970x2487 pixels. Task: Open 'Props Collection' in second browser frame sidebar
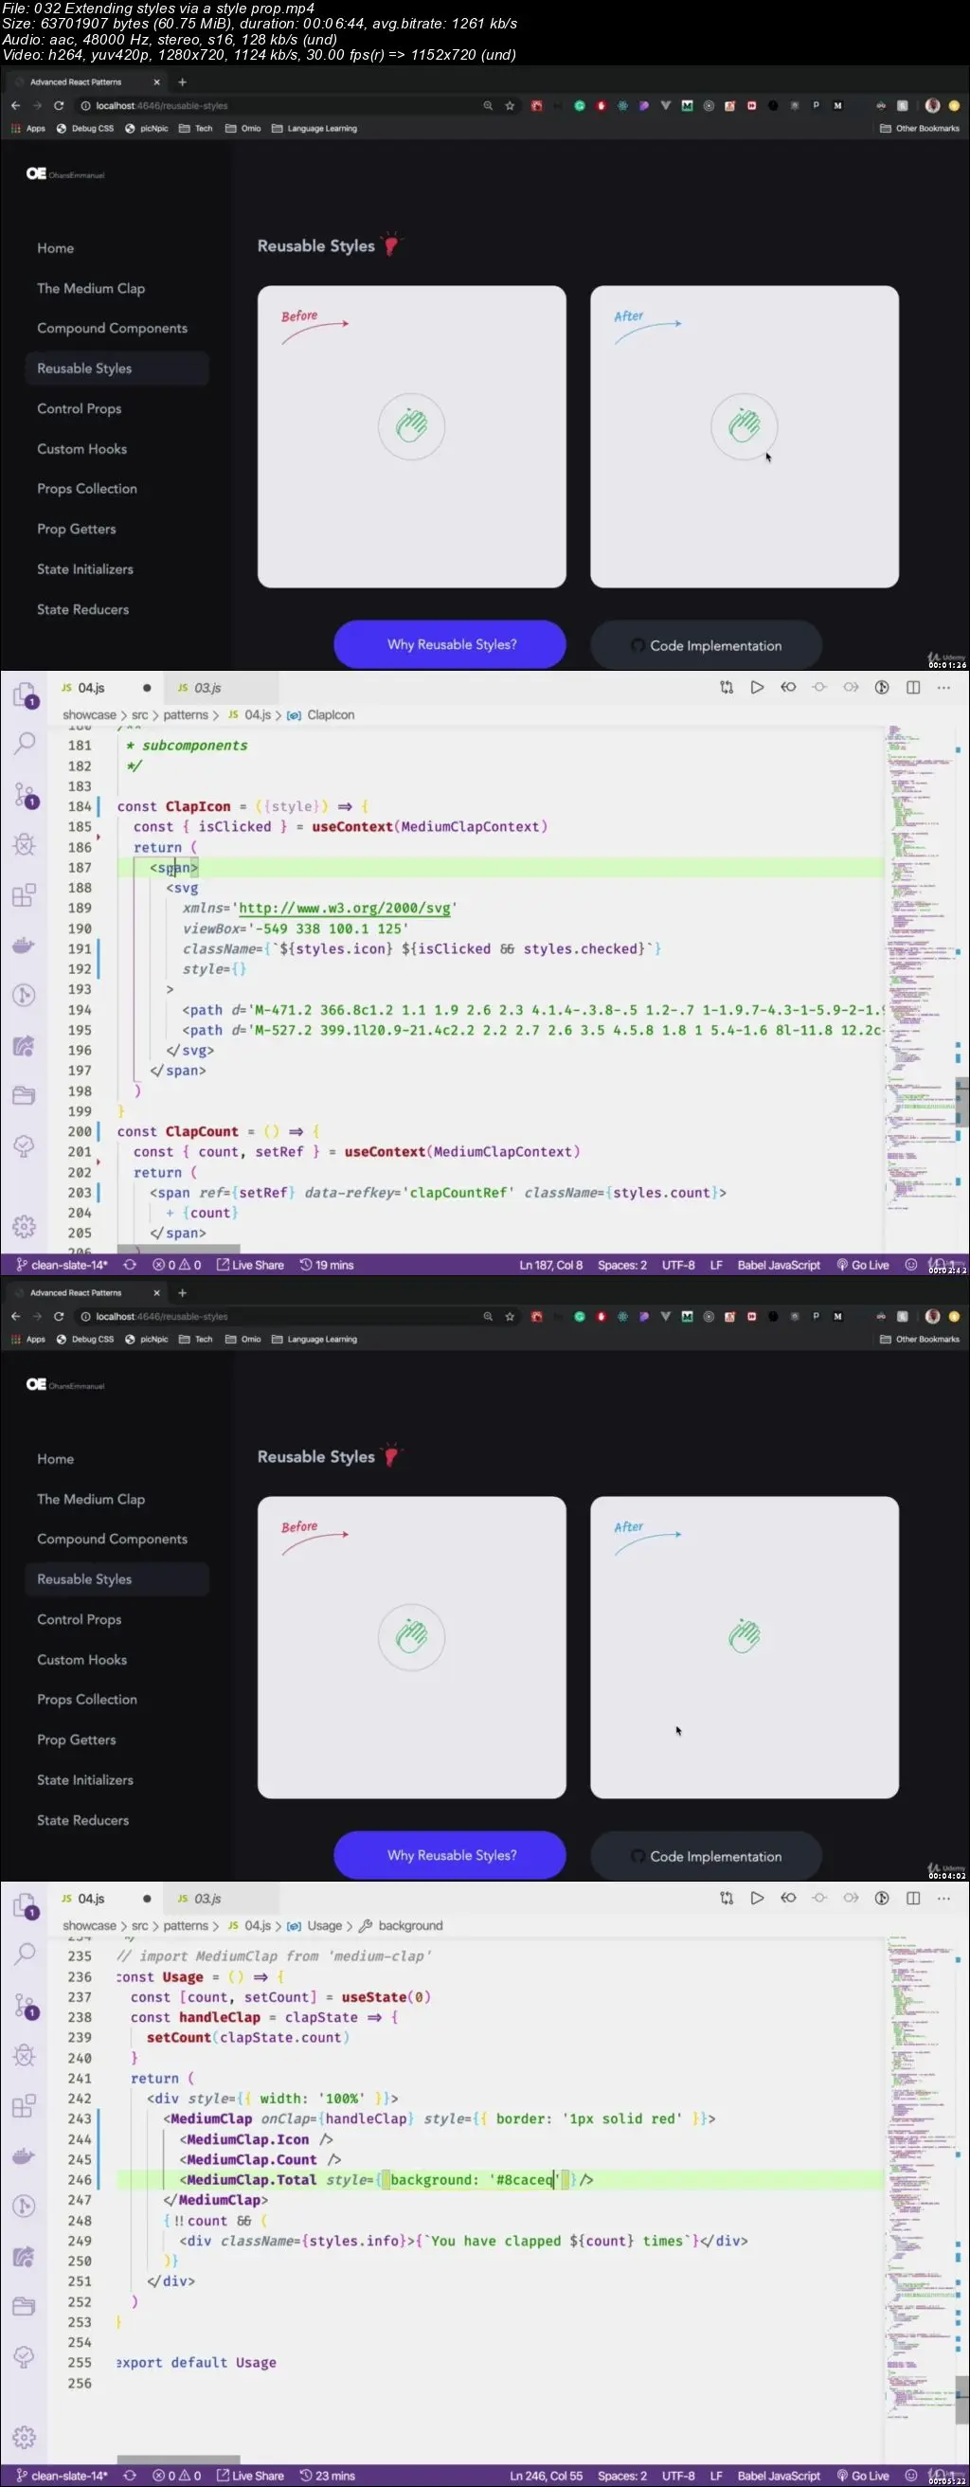pos(87,1699)
